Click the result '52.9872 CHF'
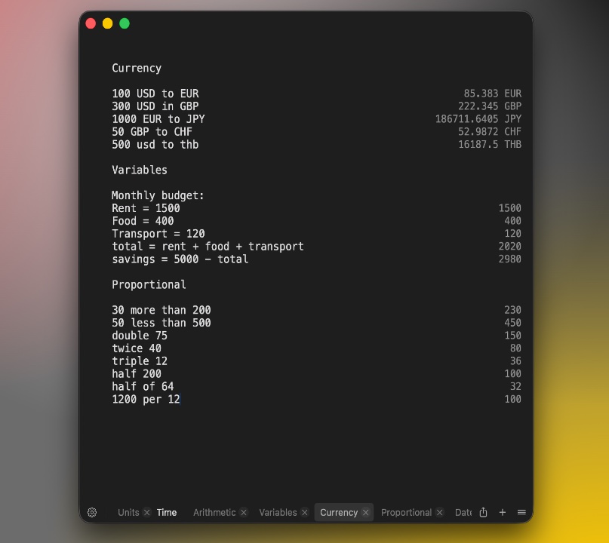 (490, 132)
